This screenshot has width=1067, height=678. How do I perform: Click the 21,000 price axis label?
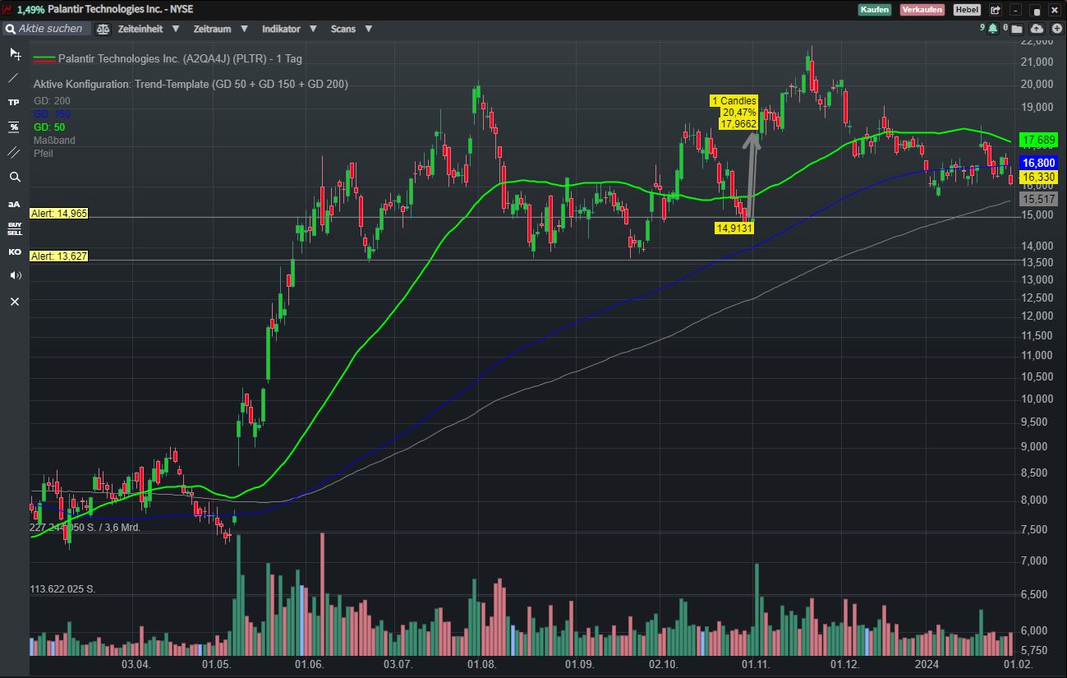pos(1037,62)
